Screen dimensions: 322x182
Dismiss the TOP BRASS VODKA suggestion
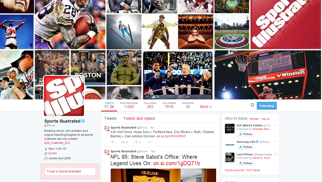275,125
